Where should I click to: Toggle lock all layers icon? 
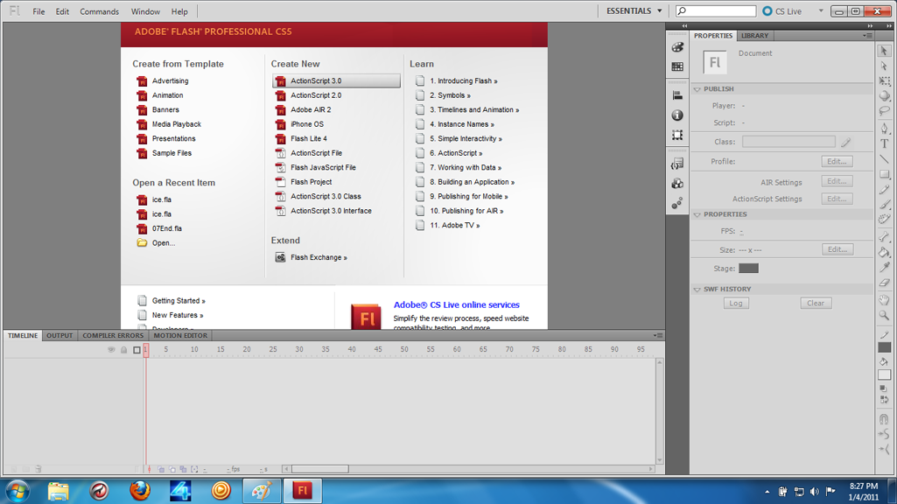(124, 349)
